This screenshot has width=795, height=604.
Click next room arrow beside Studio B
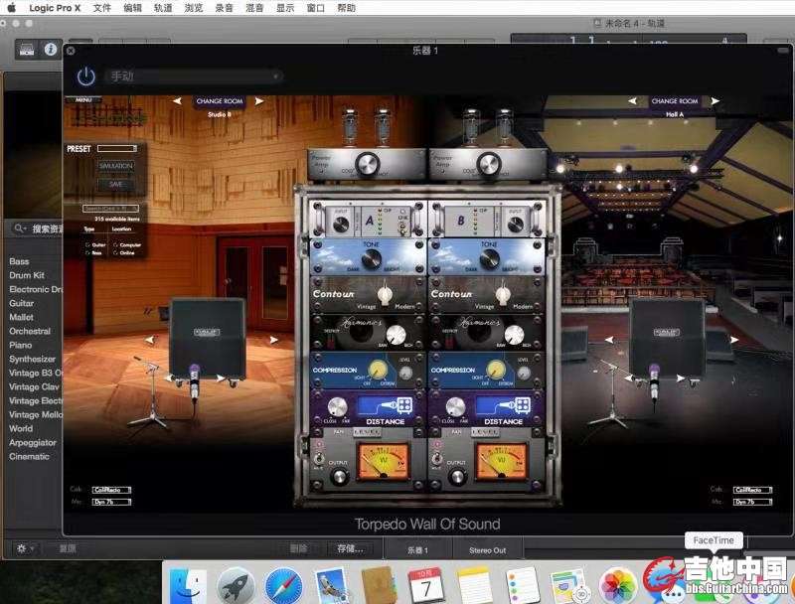point(259,101)
